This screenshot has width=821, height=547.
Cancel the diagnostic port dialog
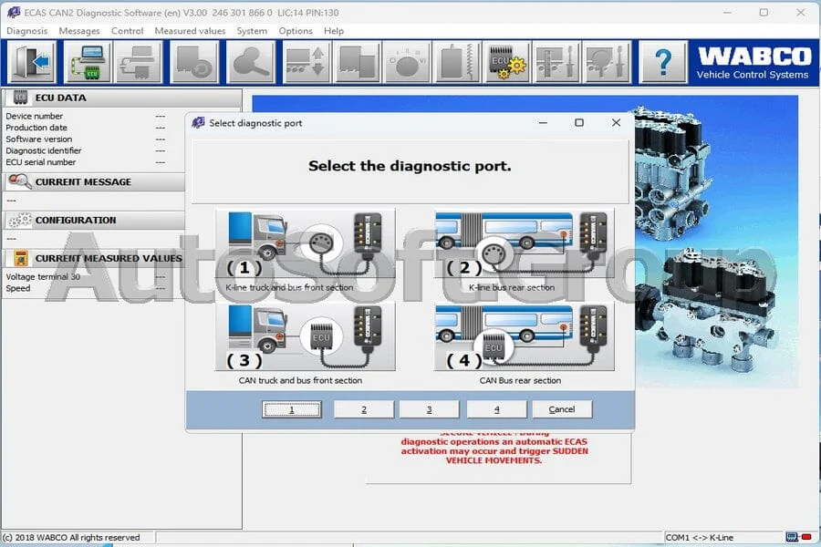pos(562,409)
